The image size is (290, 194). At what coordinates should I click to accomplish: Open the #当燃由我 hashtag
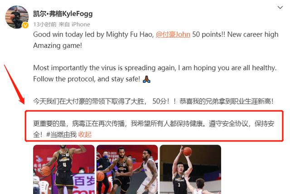[62, 135]
